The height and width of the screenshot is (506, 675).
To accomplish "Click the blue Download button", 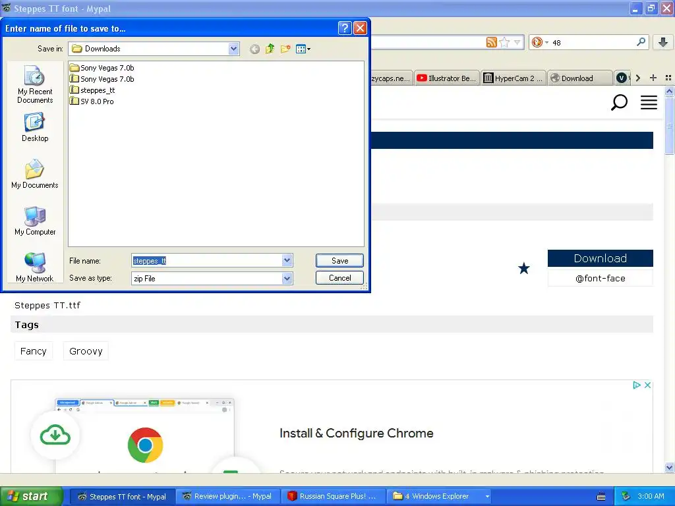I will [600, 258].
